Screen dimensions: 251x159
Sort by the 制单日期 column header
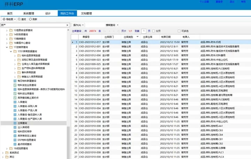pyautogui.click(x=166, y=36)
